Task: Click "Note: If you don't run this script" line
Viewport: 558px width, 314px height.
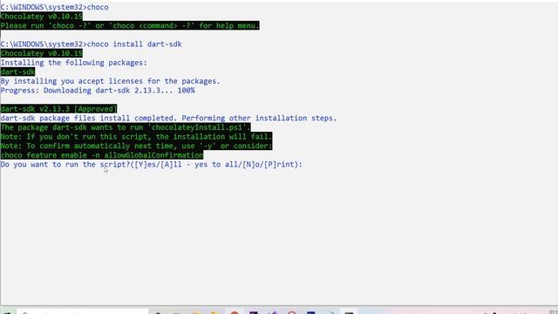Action: (x=136, y=137)
